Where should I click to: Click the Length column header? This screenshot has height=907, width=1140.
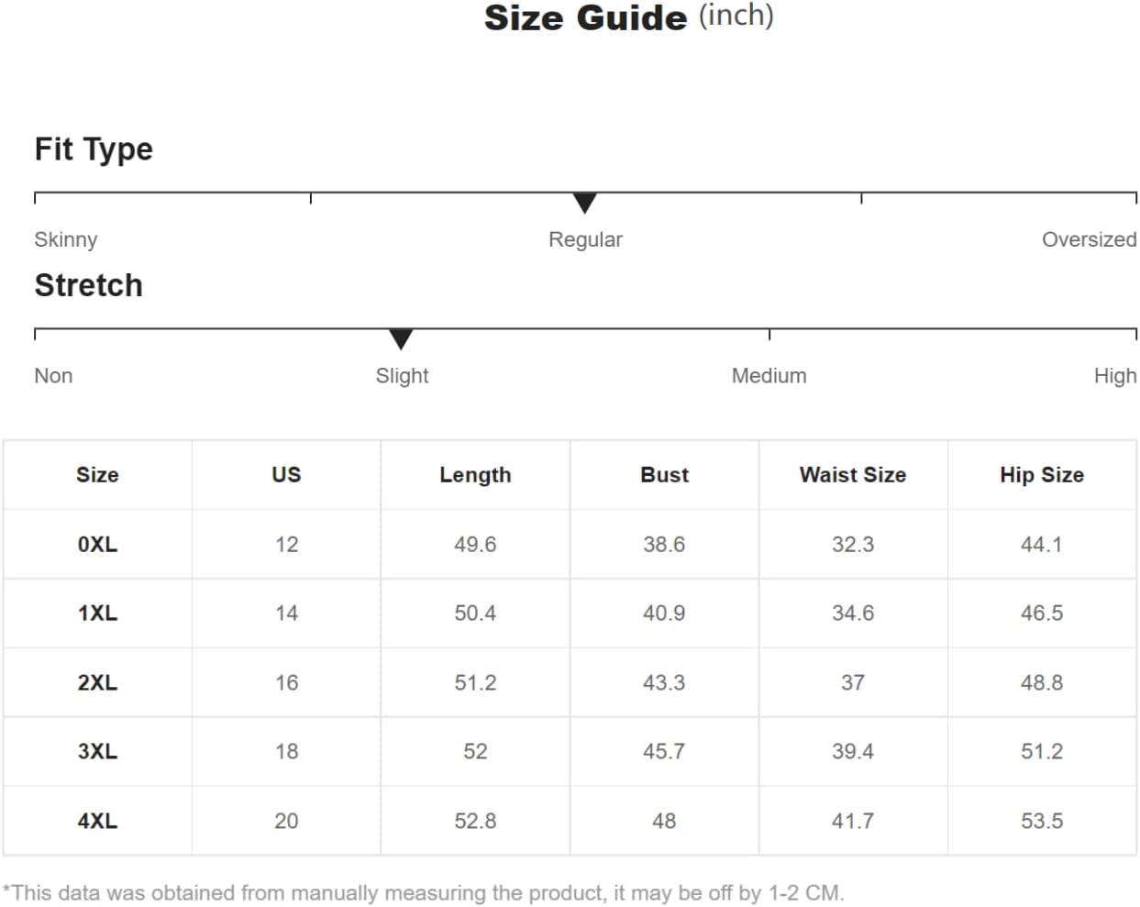475,475
